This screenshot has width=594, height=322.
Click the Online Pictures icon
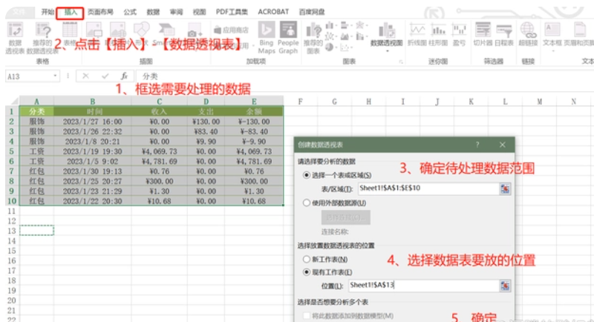(118, 30)
